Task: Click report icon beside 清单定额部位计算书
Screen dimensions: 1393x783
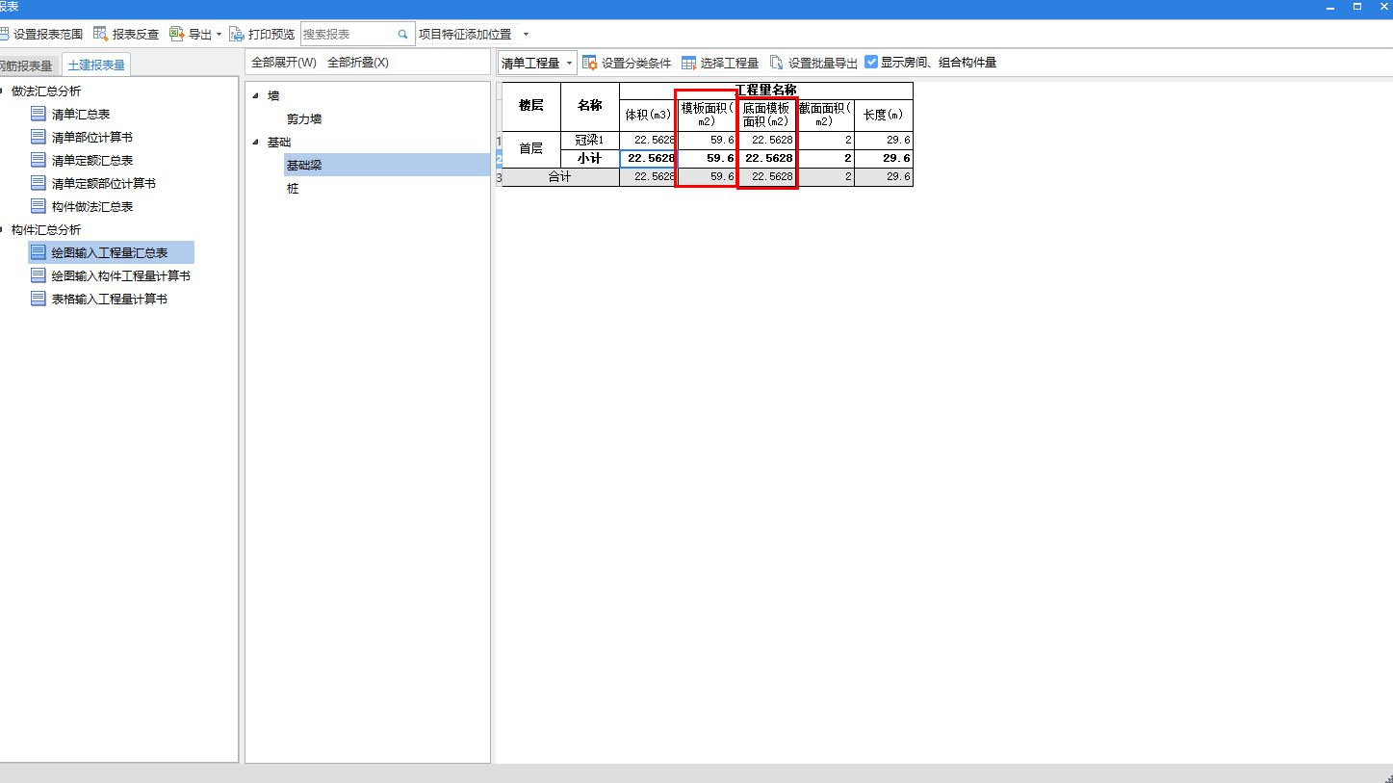Action: coord(39,183)
